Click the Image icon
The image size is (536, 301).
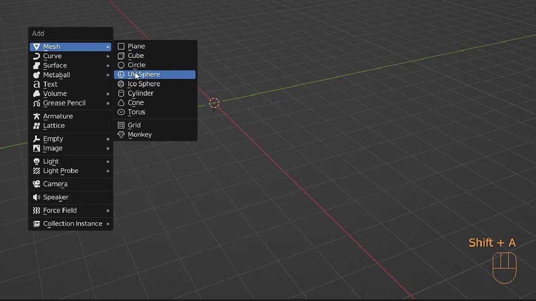[37, 148]
